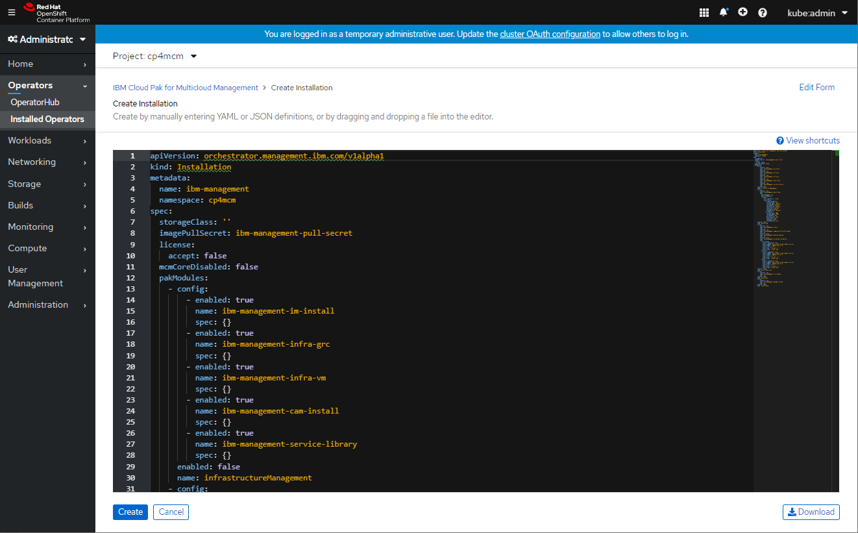Follow the cluster OAuth configuration link
The width and height of the screenshot is (858, 533).
550,34
